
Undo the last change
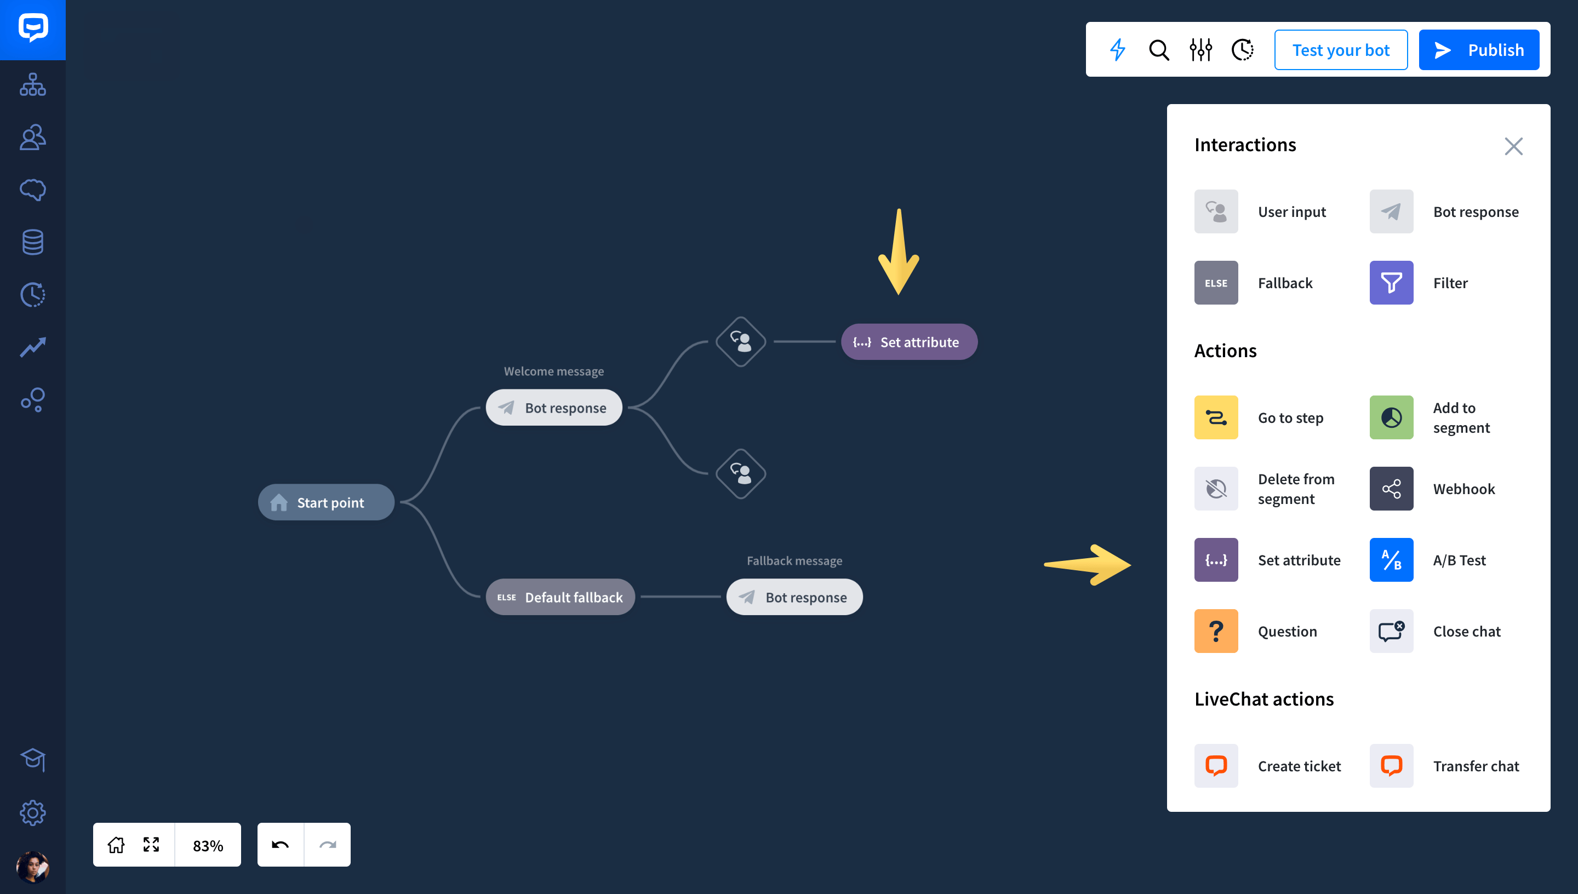click(281, 845)
